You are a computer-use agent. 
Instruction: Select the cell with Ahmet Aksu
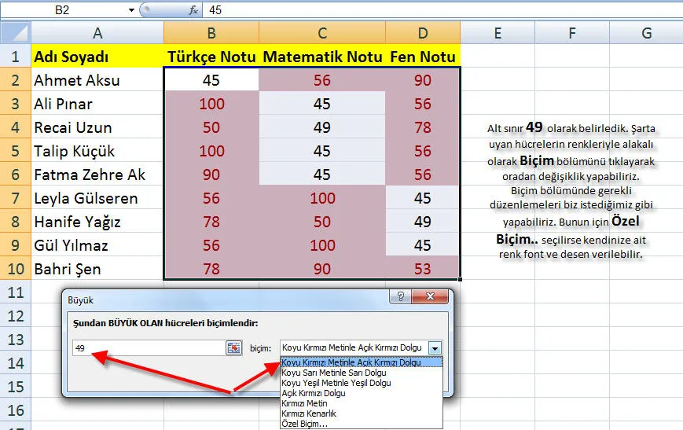point(97,80)
